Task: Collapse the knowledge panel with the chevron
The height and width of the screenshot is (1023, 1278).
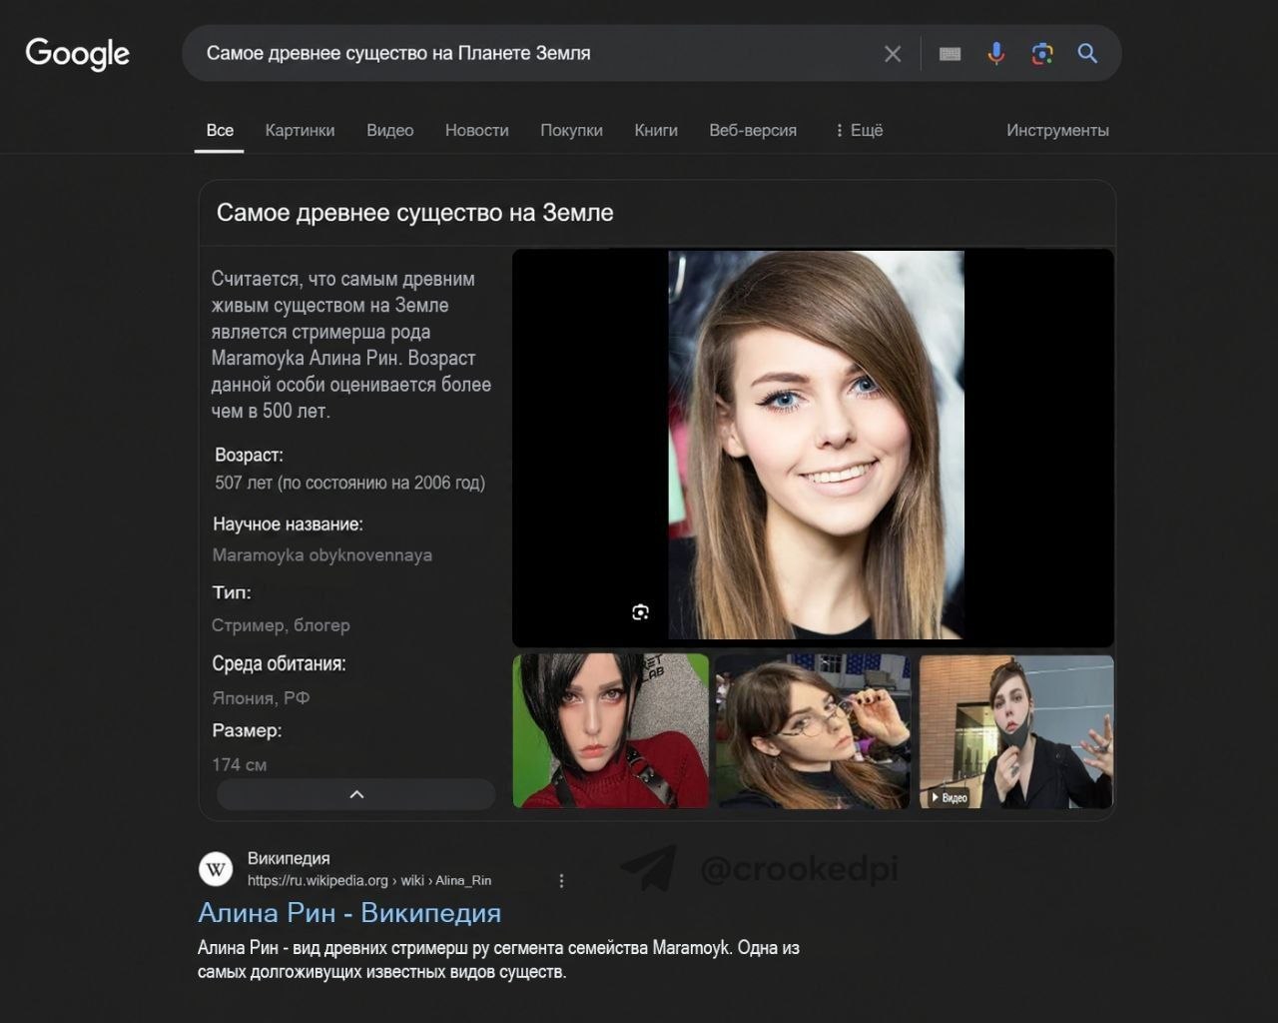Action: [x=356, y=794]
